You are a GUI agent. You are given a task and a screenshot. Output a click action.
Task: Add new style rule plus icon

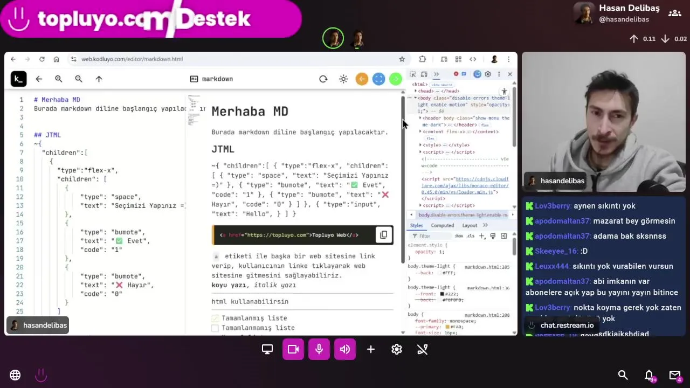pos(482,236)
